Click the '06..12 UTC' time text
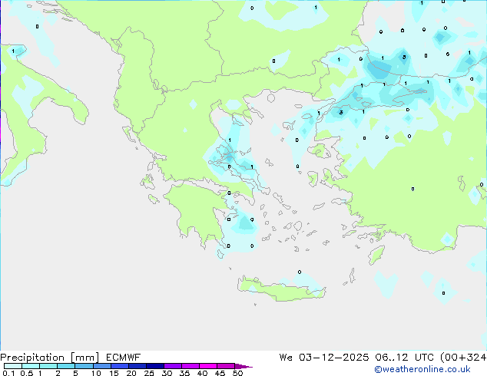The width and height of the screenshot is (487, 376). pyautogui.click(x=404, y=358)
